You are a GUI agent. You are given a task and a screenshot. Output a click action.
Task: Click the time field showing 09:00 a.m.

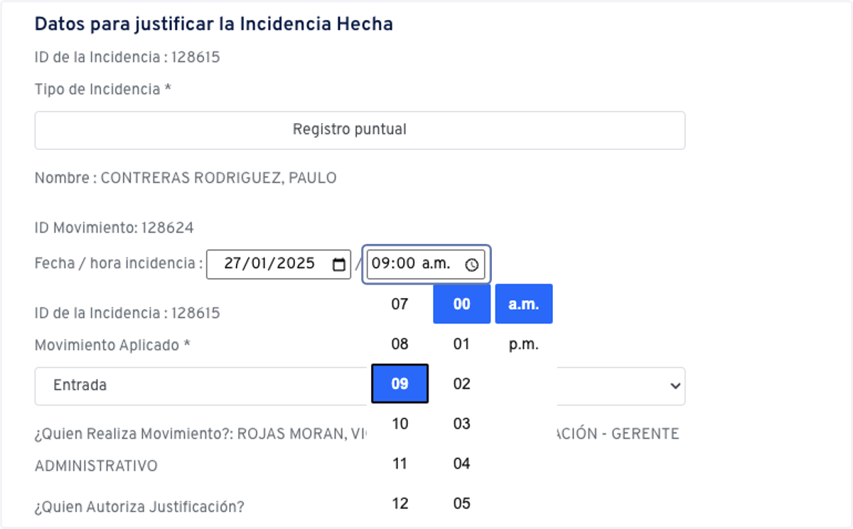(426, 264)
